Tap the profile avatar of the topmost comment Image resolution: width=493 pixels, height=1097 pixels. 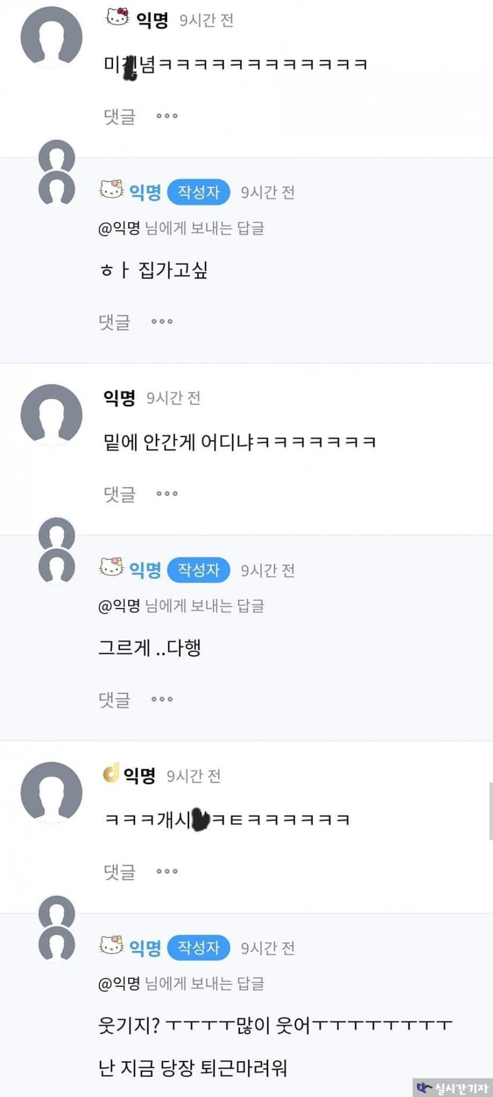pos(52,37)
